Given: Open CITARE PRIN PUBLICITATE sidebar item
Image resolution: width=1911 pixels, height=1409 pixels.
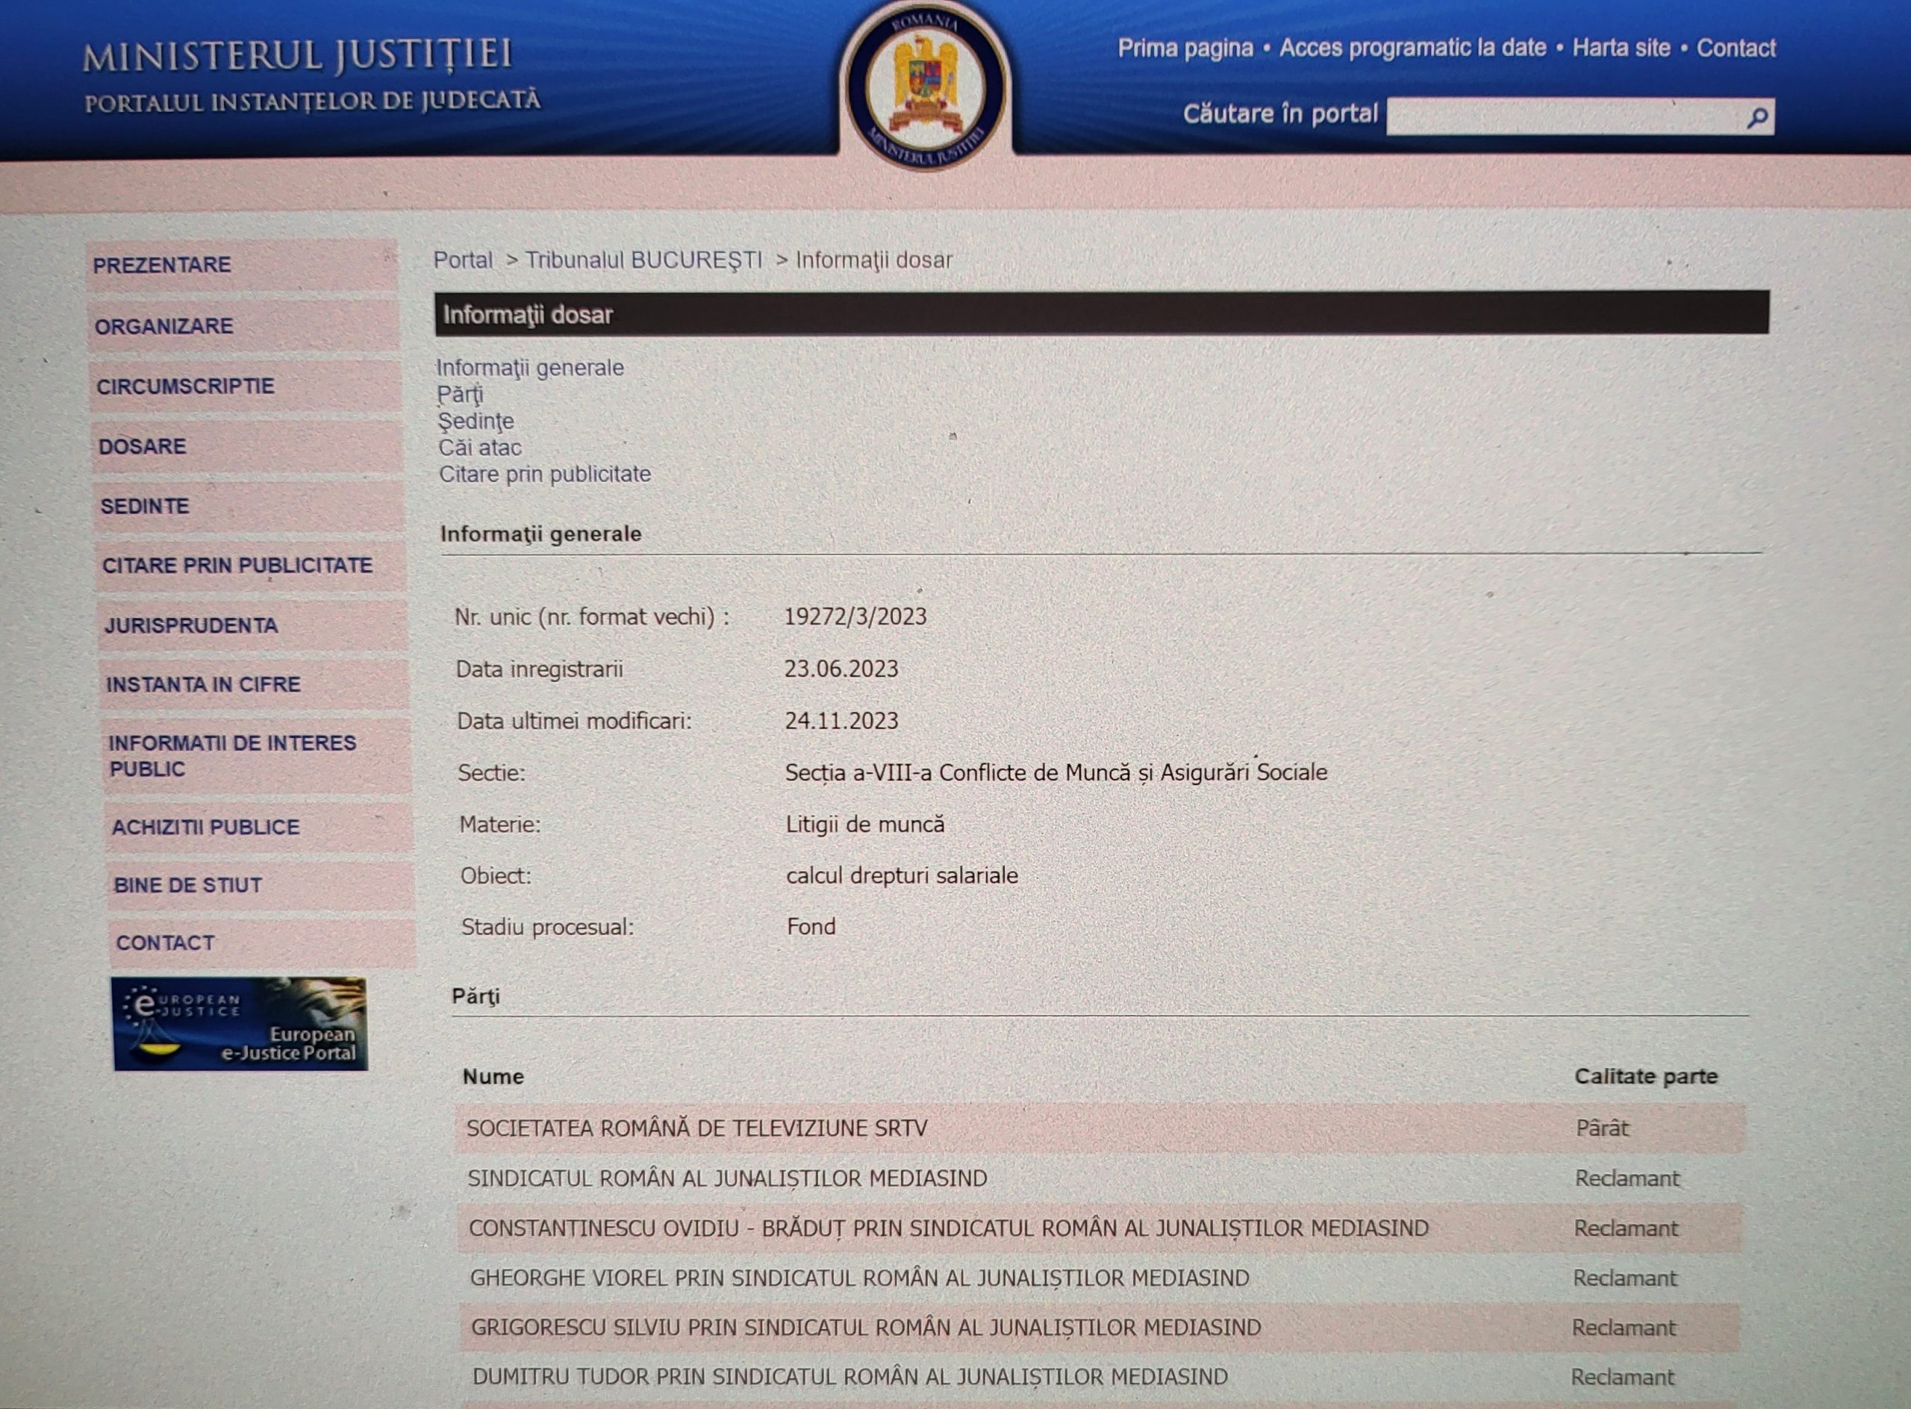Looking at the screenshot, I should (x=251, y=566).
